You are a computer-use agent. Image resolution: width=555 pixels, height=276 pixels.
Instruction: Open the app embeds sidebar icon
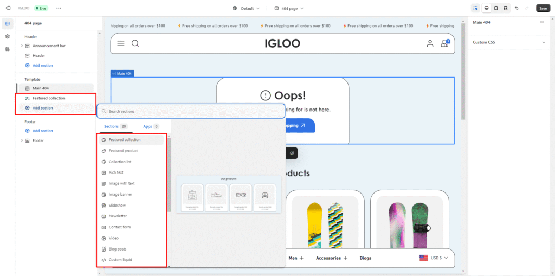click(8, 49)
